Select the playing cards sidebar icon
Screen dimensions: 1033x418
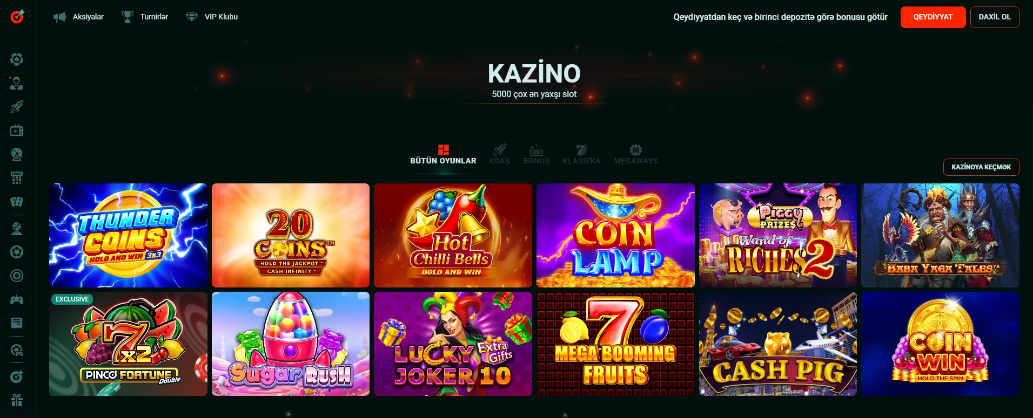click(x=17, y=202)
